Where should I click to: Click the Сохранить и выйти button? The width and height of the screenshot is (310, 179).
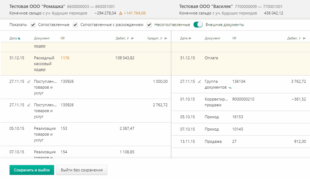[x=32, y=170]
